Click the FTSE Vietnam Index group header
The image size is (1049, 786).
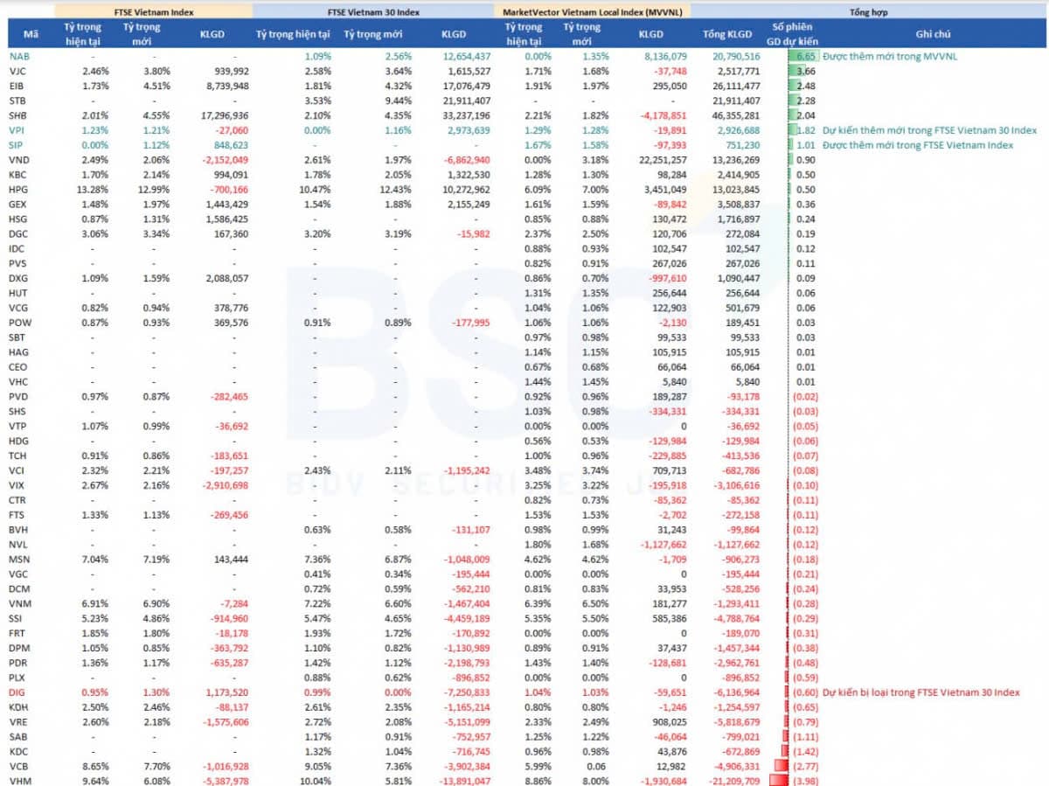[154, 12]
